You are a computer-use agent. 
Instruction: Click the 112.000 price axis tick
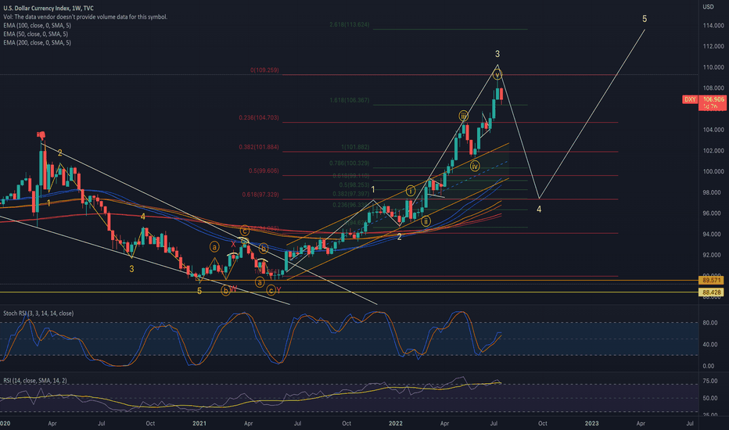tap(713, 46)
